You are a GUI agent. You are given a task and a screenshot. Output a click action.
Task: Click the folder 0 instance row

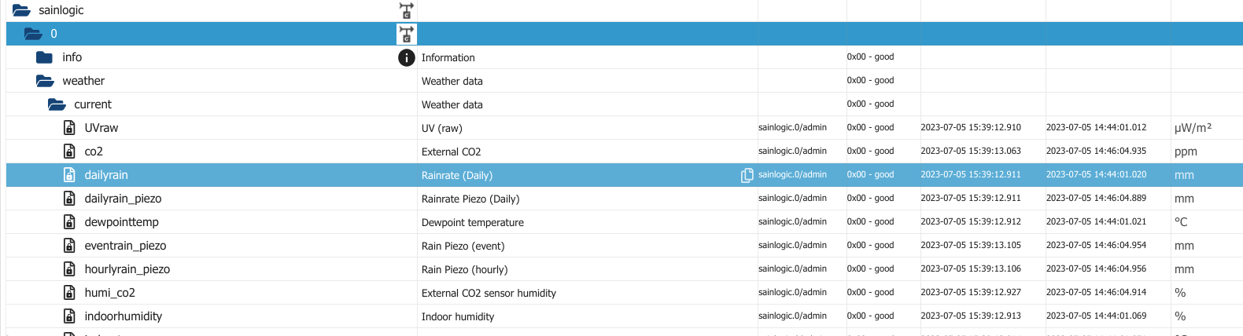(53, 34)
